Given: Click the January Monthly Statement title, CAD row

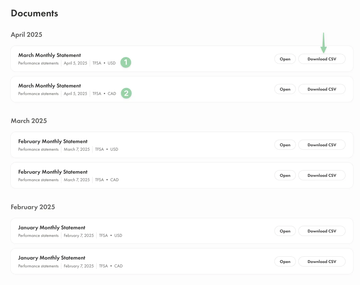Looking at the screenshot, I should [52, 258].
